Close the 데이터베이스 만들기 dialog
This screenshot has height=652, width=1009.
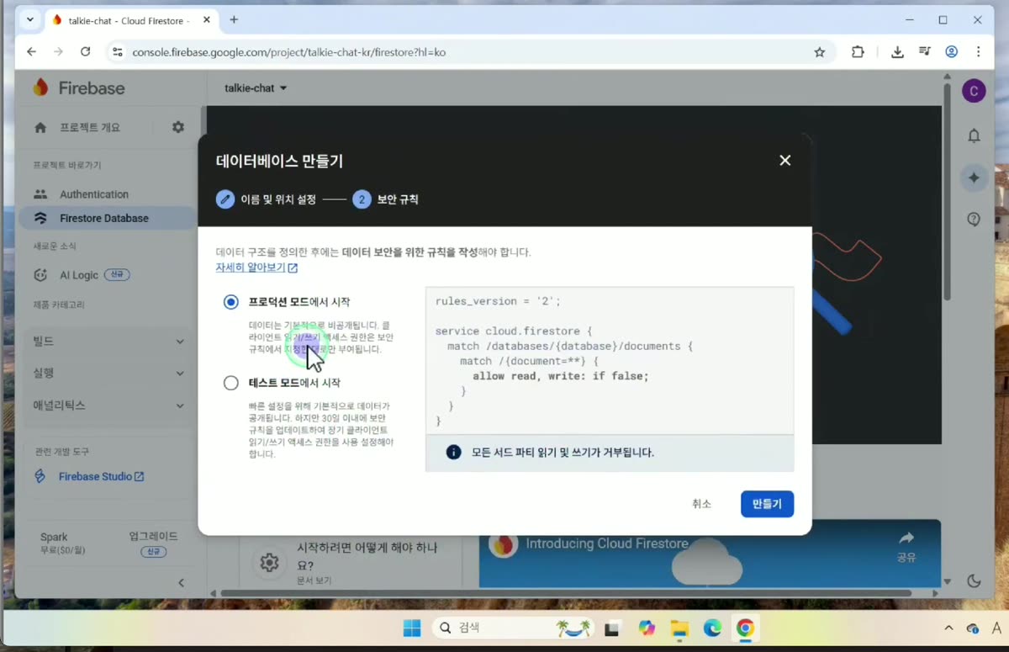784,160
